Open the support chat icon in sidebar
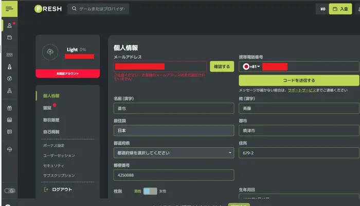This screenshot has width=360, height=206. (9, 149)
